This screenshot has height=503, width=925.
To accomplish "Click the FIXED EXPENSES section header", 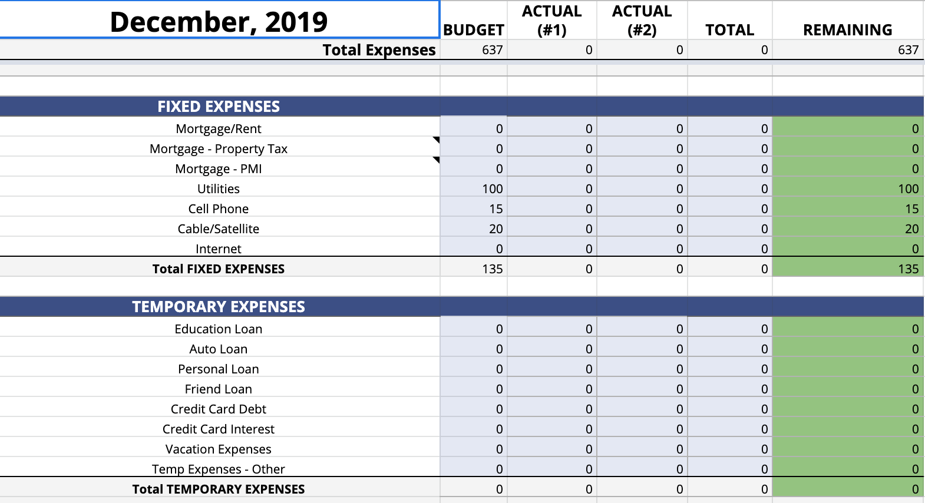I will click(219, 107).
